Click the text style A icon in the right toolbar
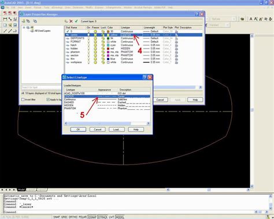Image resolution: width=274 pixels, height=219 pixels. [x=251, y=19]
